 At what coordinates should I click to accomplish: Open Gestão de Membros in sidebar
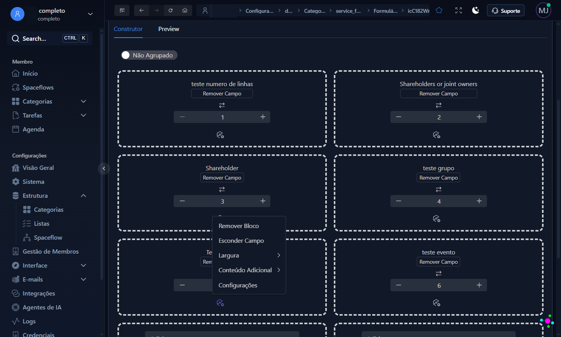50,251
